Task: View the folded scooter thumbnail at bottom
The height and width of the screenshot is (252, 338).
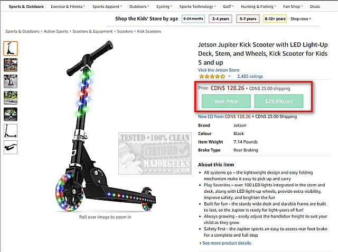Action: [x=11, y=147]
